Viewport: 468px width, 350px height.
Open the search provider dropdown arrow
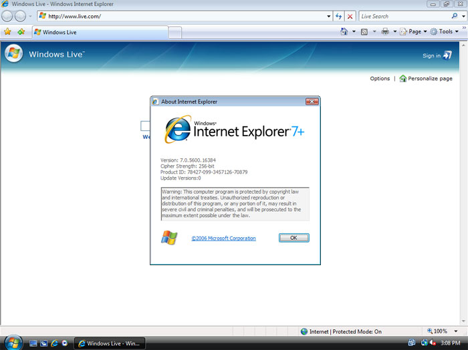[463, 17]
